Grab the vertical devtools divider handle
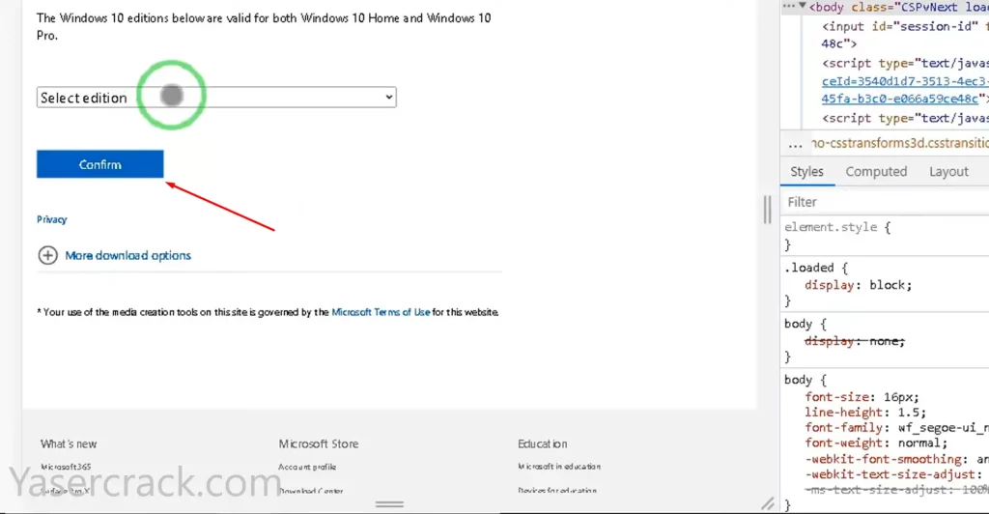The width and height of the screenshot is (989, 514). (768, 209)
